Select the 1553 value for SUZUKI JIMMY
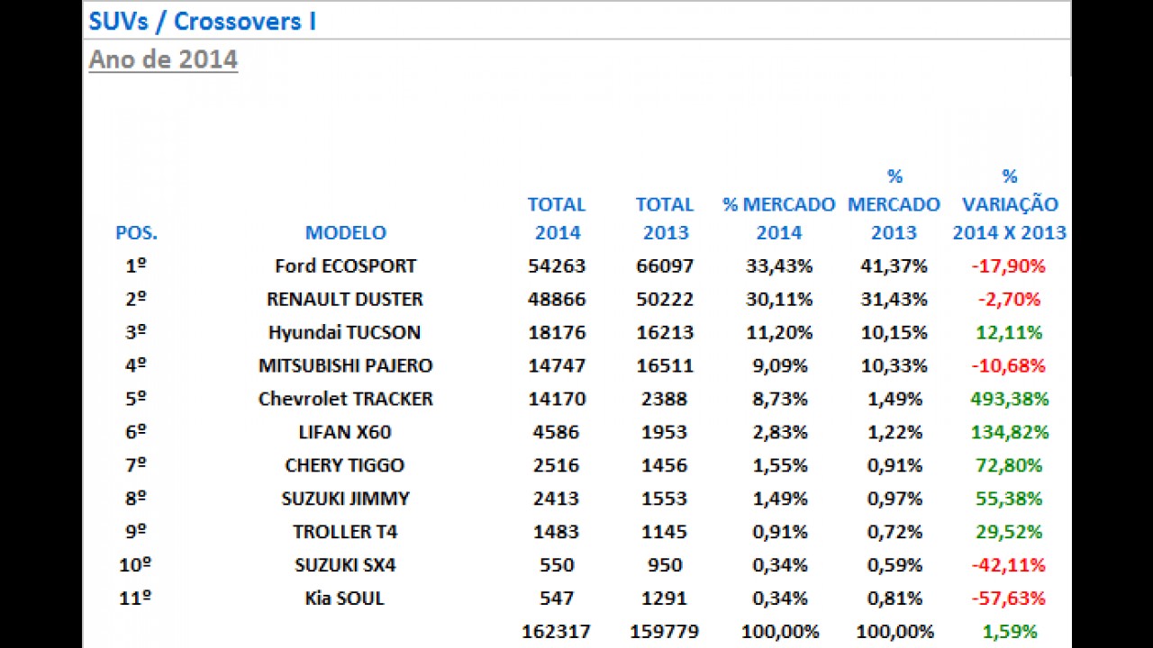Viewport: 1153px width, 648px height. (665, 499)
